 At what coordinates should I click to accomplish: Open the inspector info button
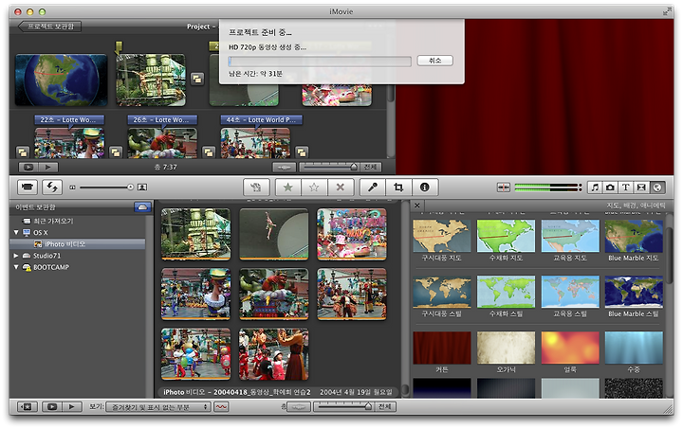(x=425, y=188)
